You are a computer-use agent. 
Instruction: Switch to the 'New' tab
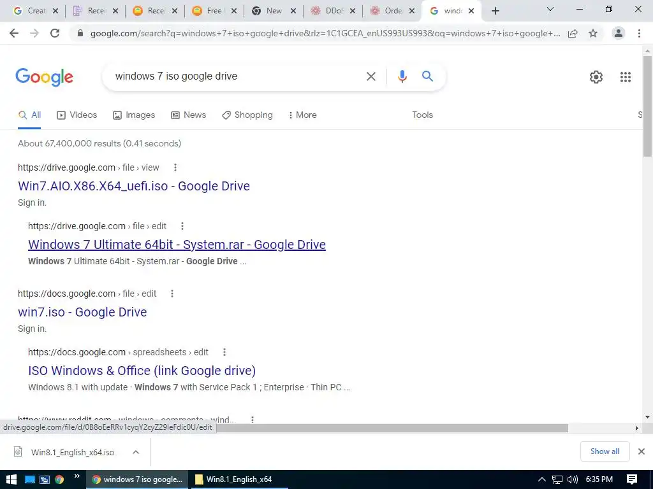pyautogui.click(x=274, y=11)
